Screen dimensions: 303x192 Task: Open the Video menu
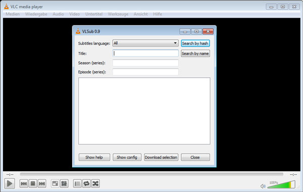coord(75,14)
